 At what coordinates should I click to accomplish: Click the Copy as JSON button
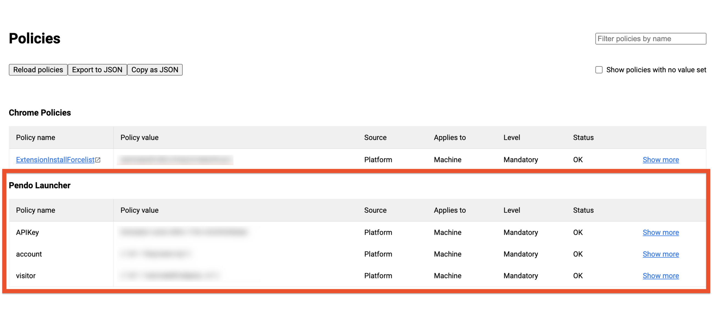tap(155, 69)
